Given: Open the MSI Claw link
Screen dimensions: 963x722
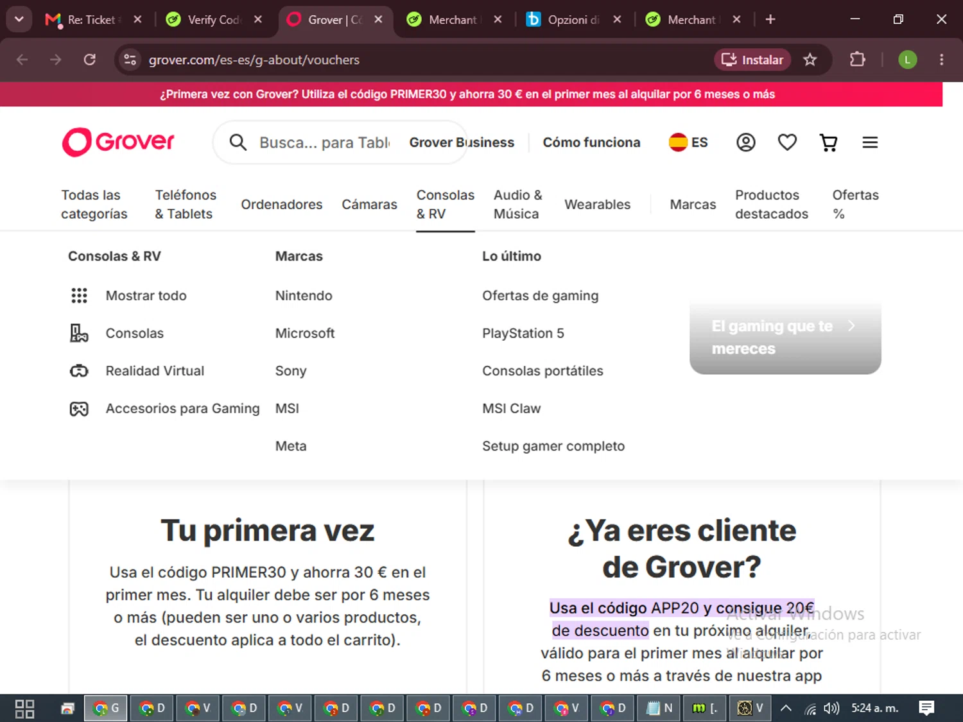Looking at the screenshot, I should (x=511, y=409).
